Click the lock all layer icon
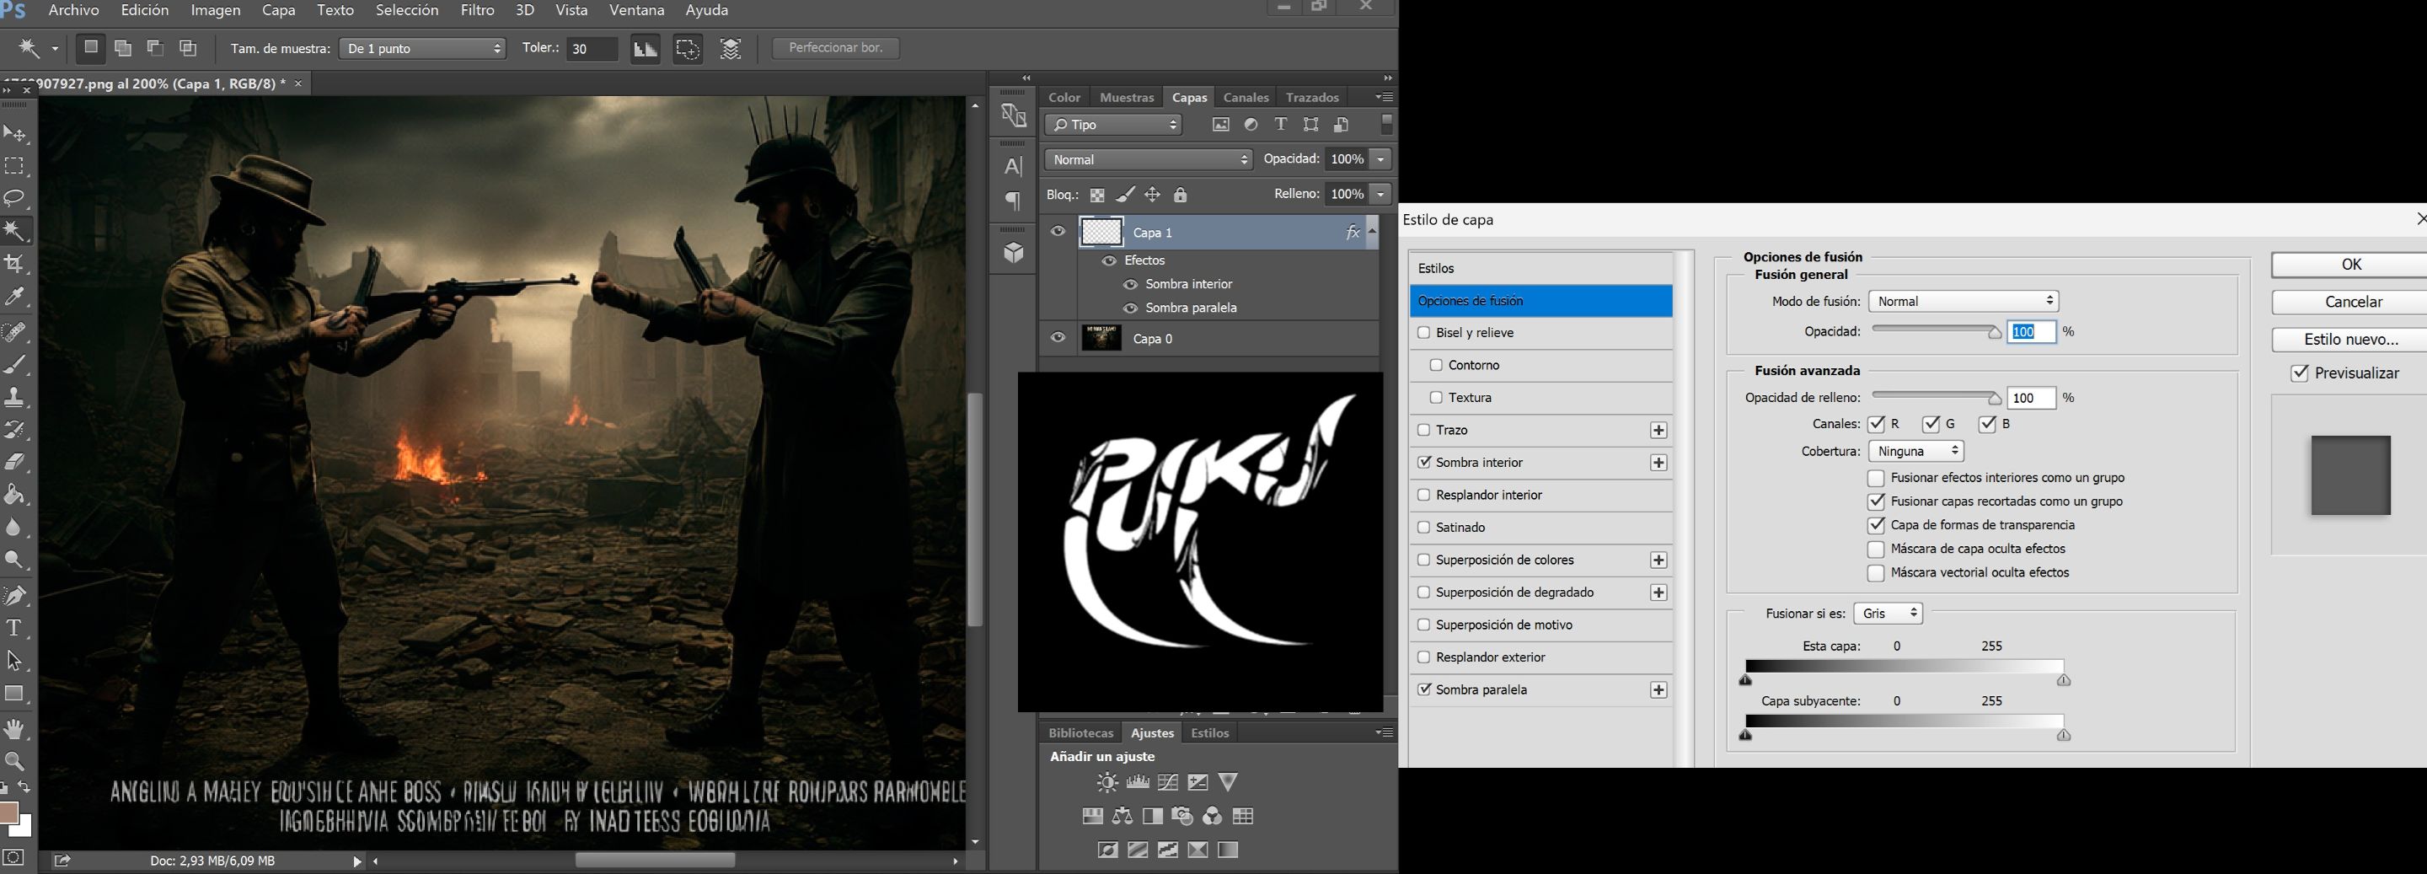The height and width of the screenshot is (874, 2427). (1180, 195)
